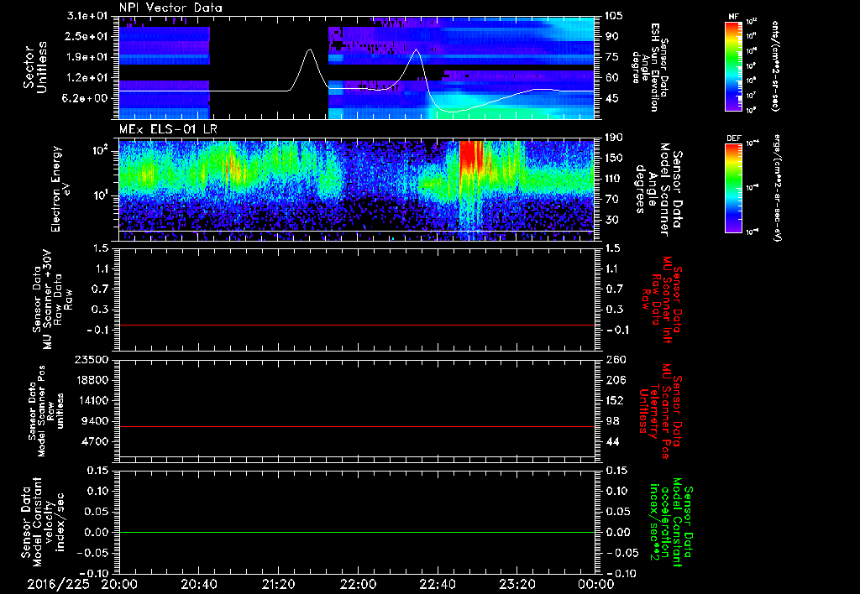Click the second white peak of sun elevation curve
The image size is (860, 594).
tap(417, 49)
